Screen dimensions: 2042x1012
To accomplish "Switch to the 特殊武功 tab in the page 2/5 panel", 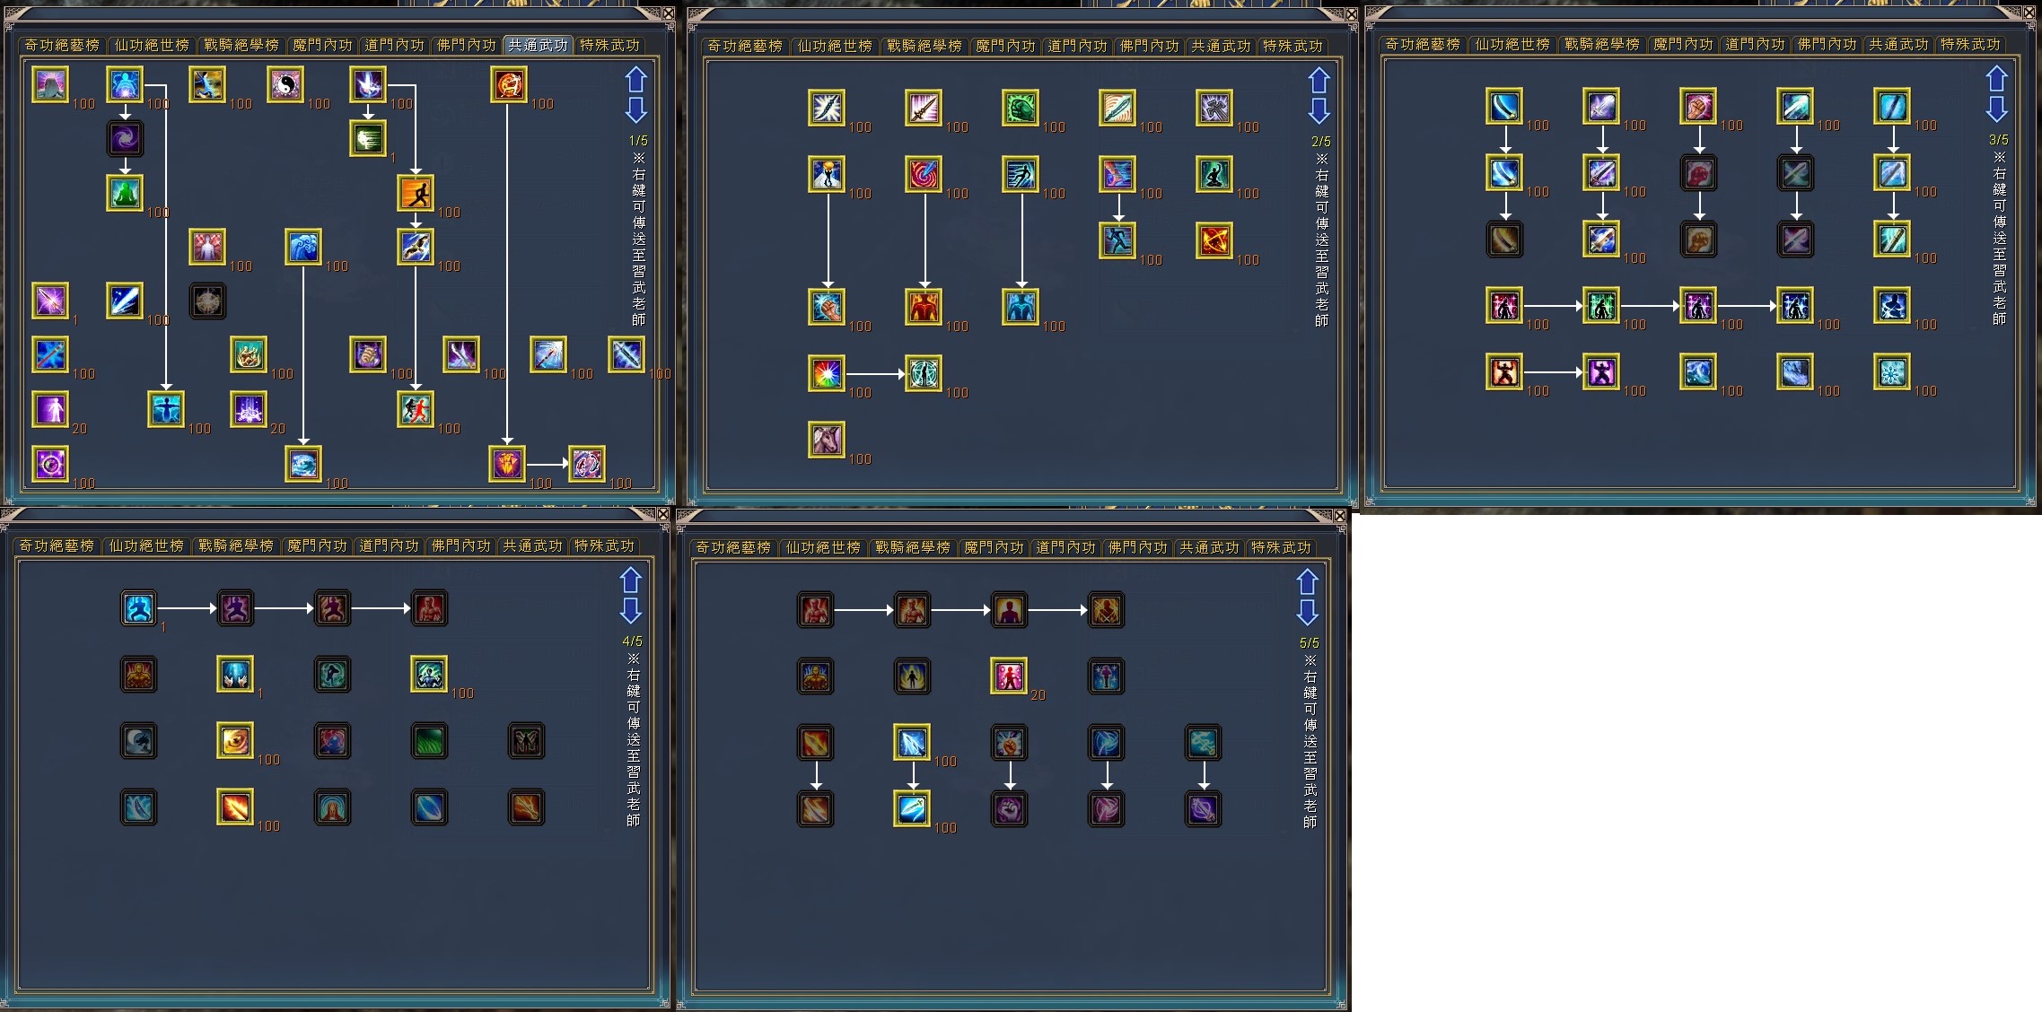I will click(1292, 46).
